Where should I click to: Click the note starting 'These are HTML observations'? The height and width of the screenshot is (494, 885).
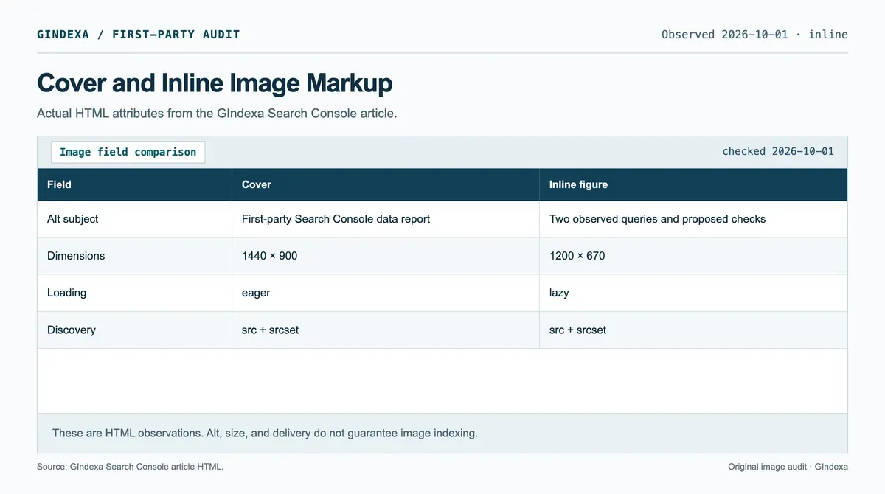265,433
